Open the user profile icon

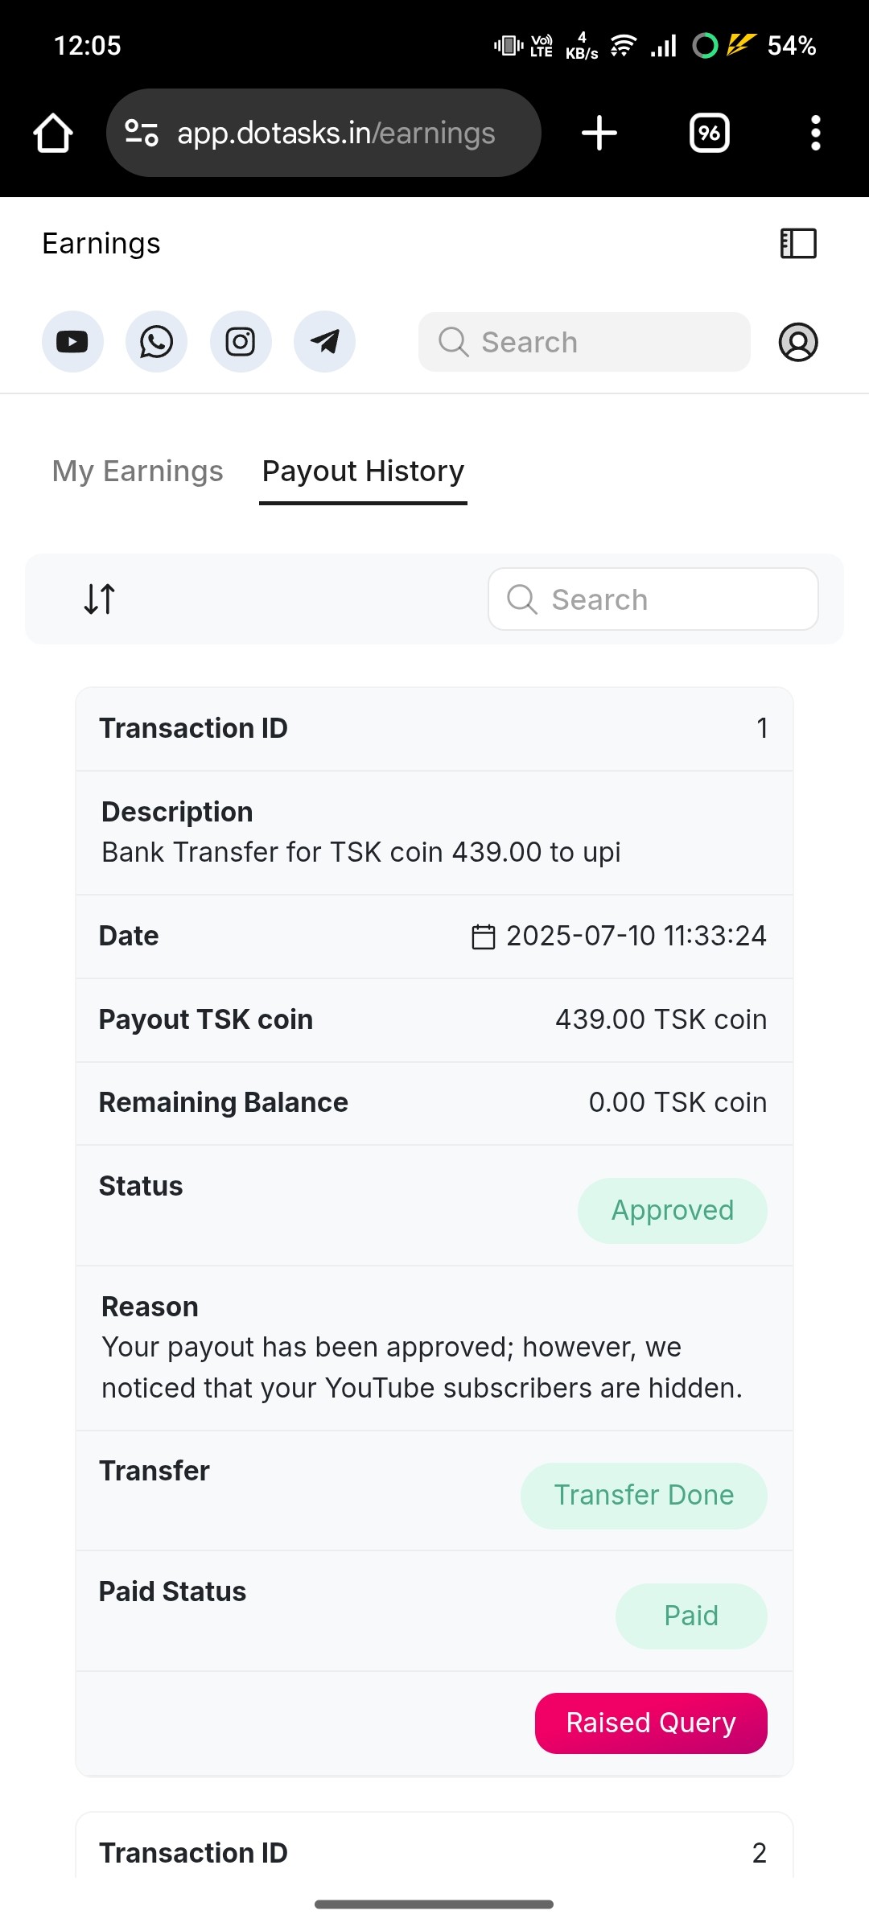point(798,342)
